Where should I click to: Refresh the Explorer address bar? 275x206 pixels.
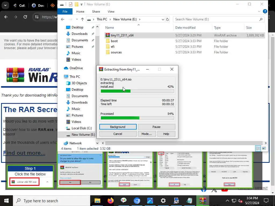coord(168,19)
